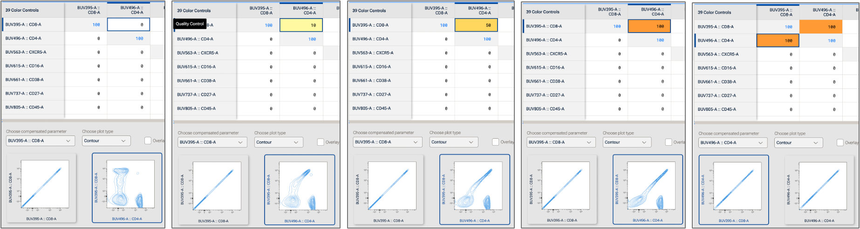Viewport: 860px width, 229px height.
Task: Click the BUV496-A contour plot in the middle panel
Action: [474, 189]
